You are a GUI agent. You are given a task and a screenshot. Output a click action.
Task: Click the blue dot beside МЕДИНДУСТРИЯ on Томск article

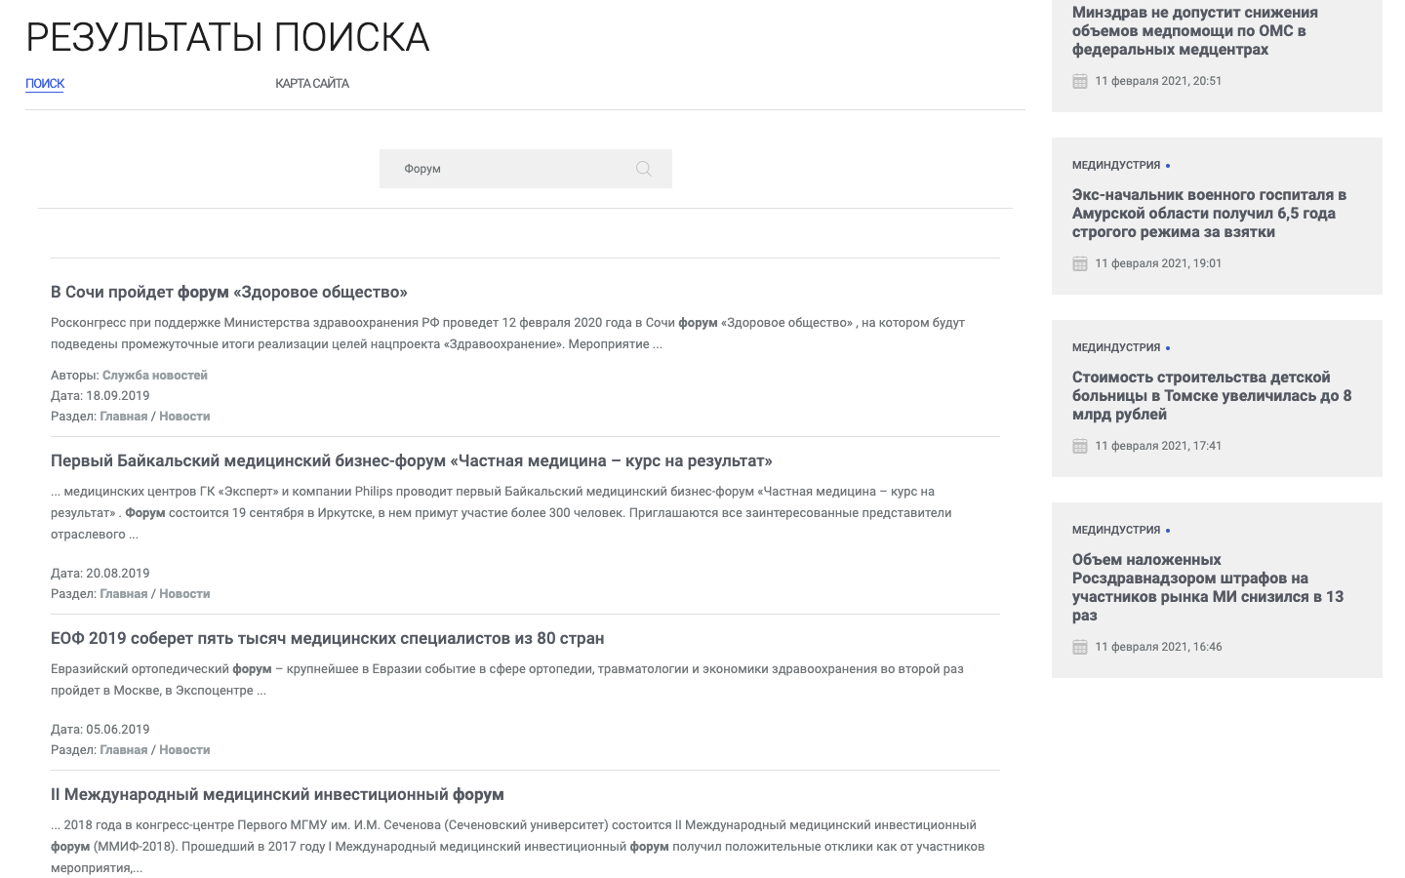click(x=1170, y=346)
